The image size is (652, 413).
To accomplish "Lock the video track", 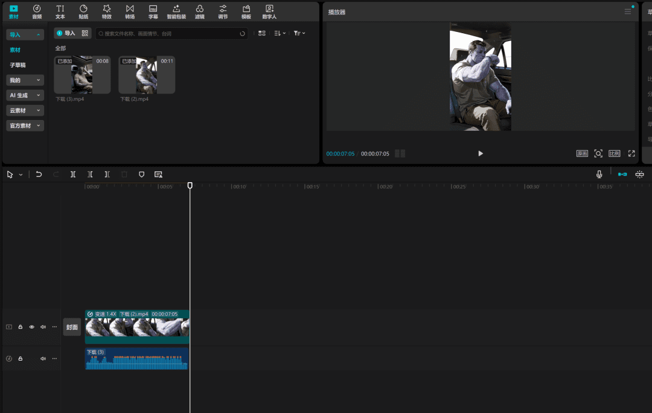I will [x=21, y=327].
